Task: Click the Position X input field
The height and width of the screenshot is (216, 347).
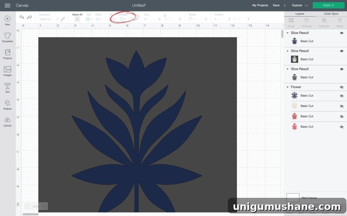Action: [224, 19]
